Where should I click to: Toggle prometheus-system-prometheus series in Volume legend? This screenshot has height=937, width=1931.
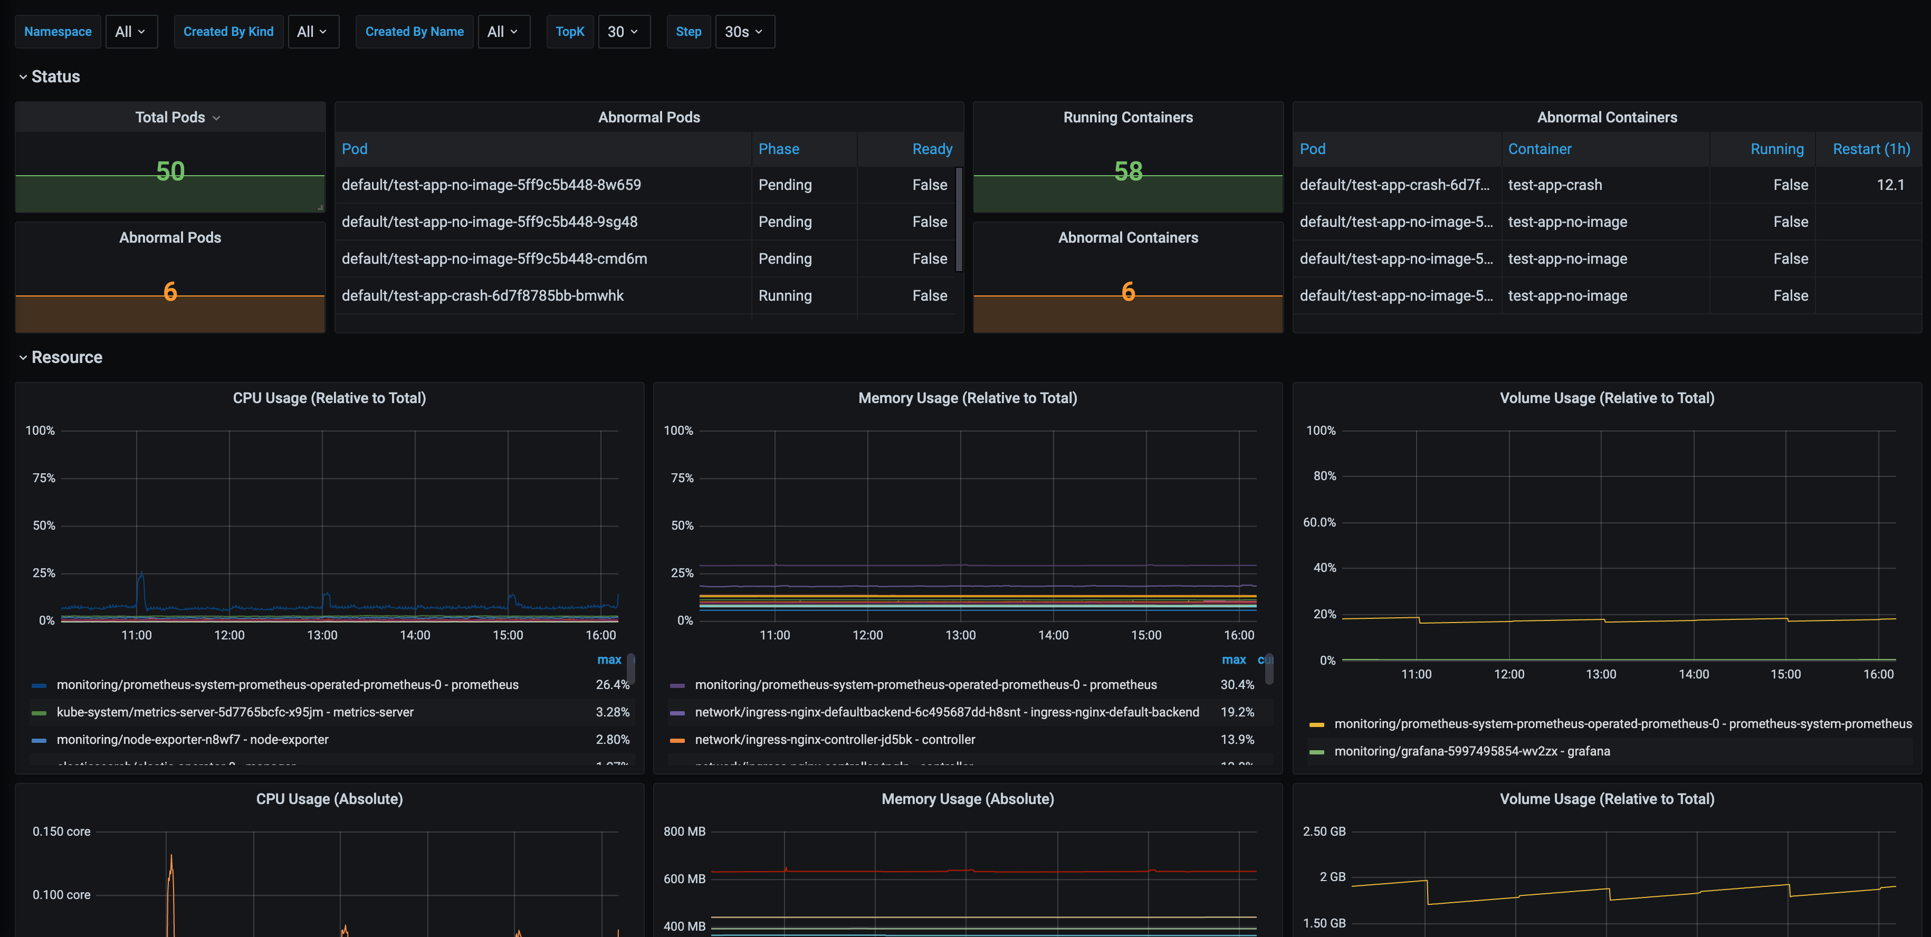(1622, 724)
